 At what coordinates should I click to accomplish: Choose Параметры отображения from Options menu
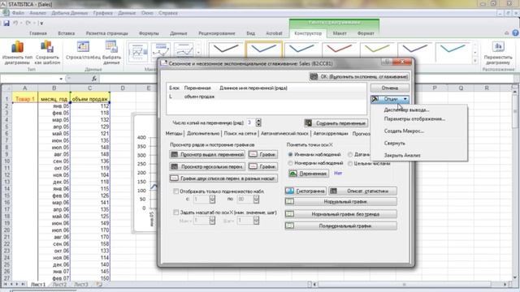414,118
